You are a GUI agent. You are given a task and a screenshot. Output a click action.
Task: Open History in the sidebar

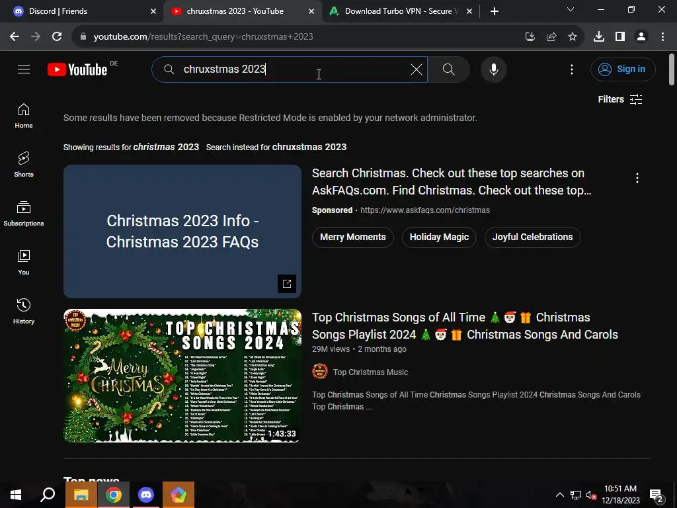pos(24,311)
